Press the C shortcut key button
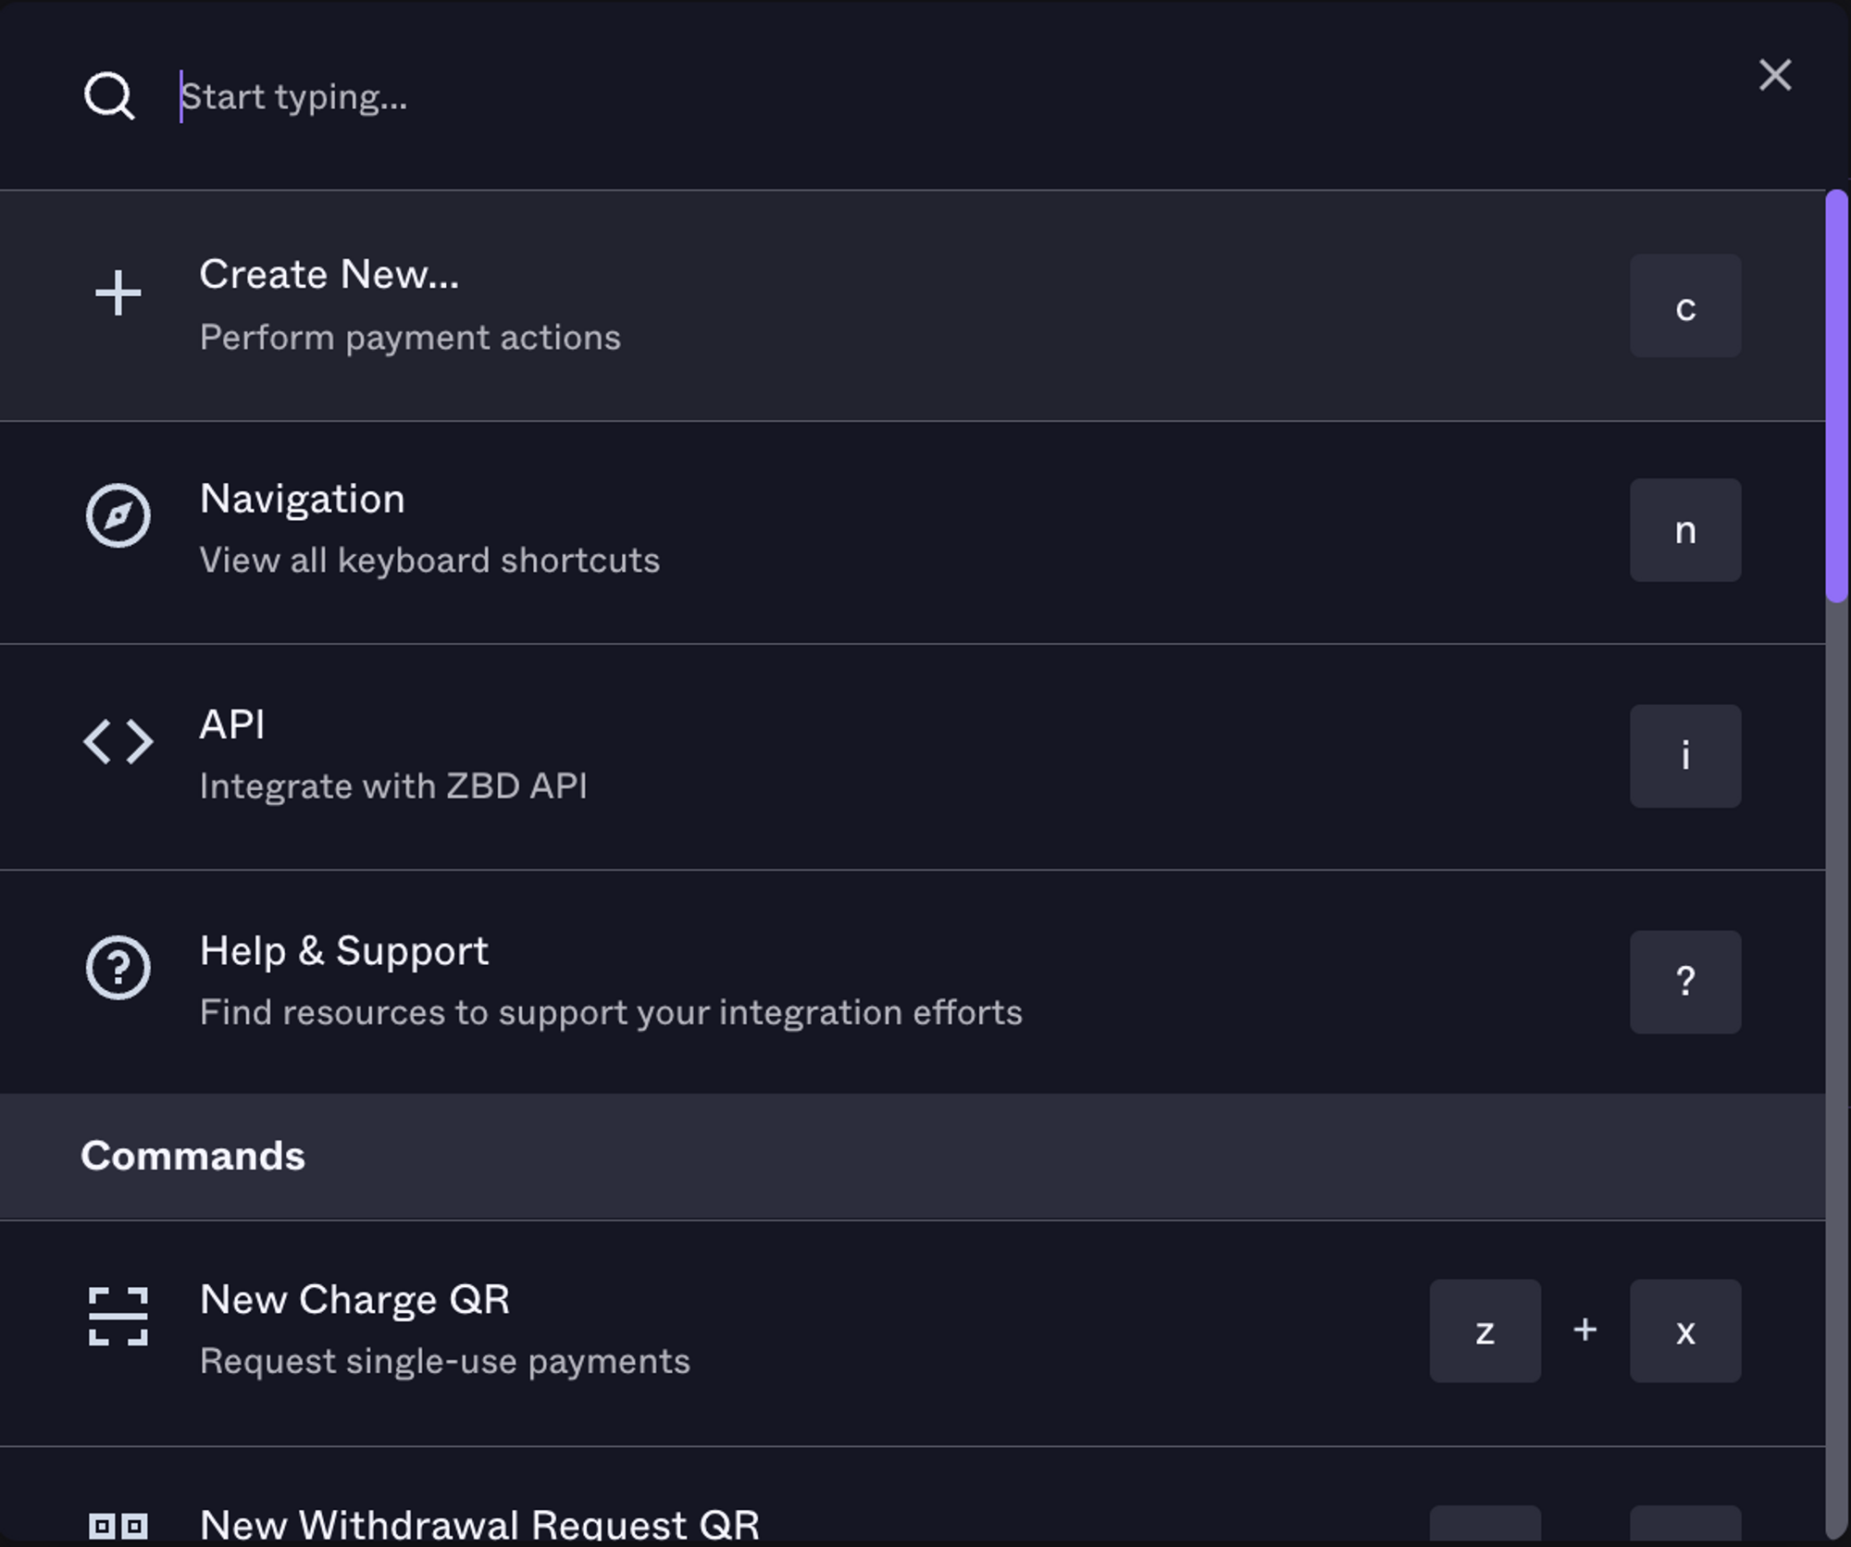Image resolution: width=1851 pixels, height=1547 pixels. click(x=1686, y=304)
